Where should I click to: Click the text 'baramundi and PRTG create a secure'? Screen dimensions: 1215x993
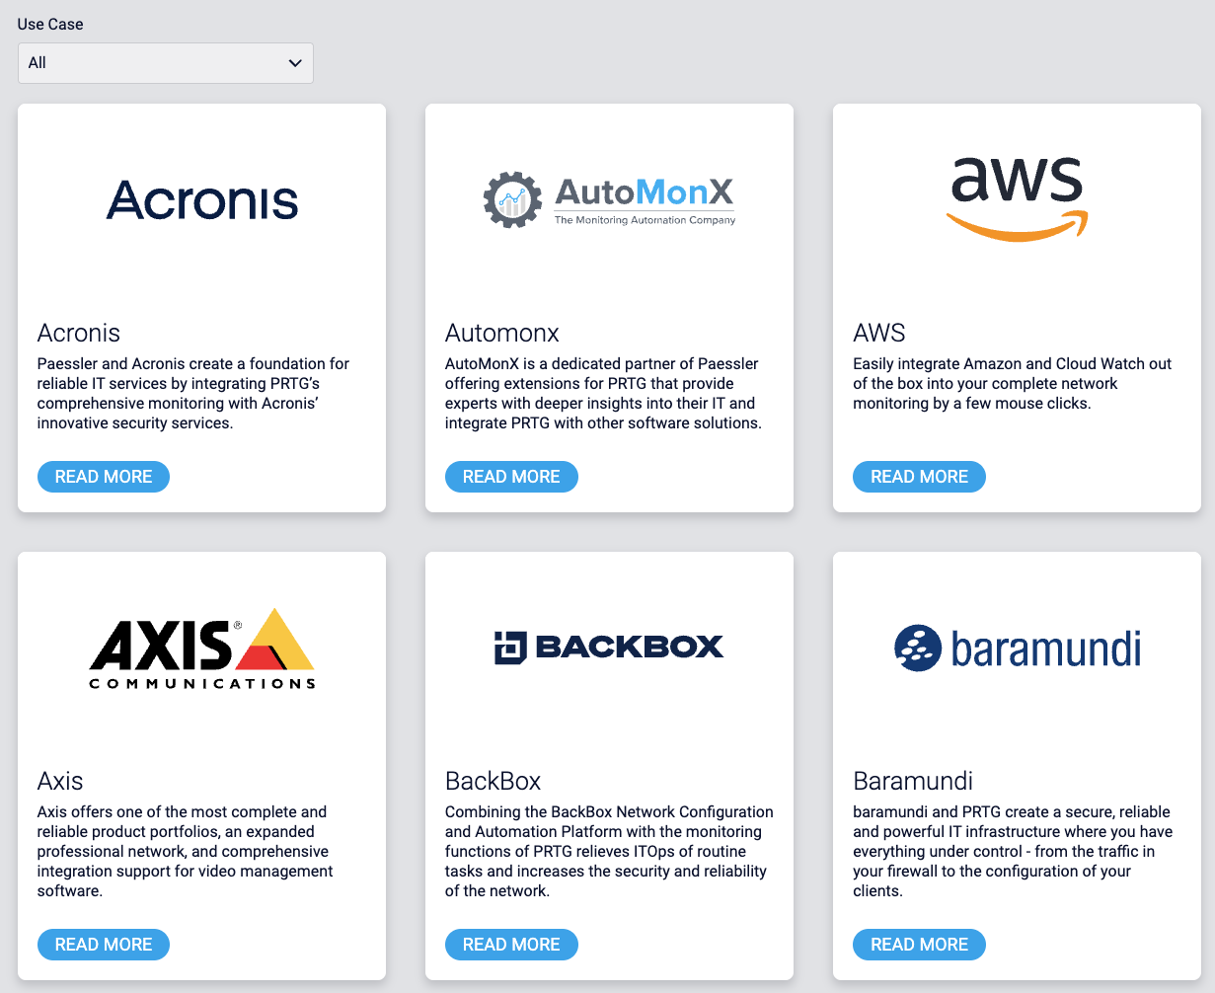tap(1013, 851)
